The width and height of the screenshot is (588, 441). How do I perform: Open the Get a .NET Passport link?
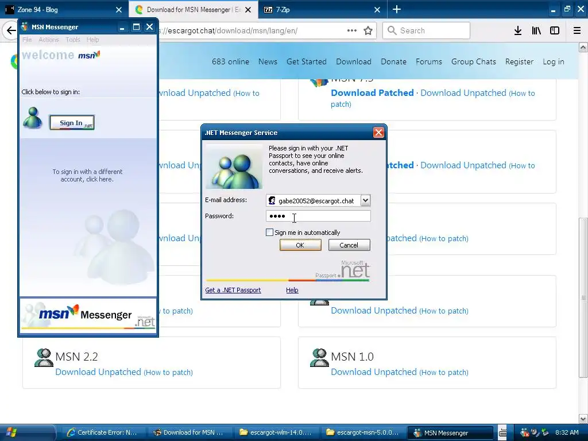click(x=233, y=290)
